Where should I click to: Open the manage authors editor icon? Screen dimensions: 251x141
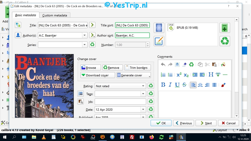click(18, 35)
